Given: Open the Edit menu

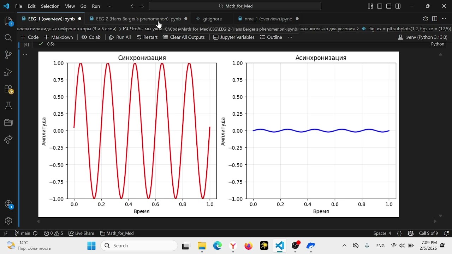Looking at the screenshot, I should (x=31, y=6).
